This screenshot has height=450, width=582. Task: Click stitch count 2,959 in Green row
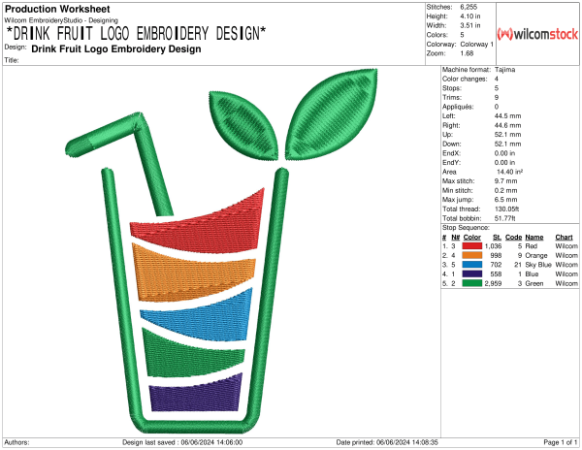pyautogui.click(x=493, y=283)
